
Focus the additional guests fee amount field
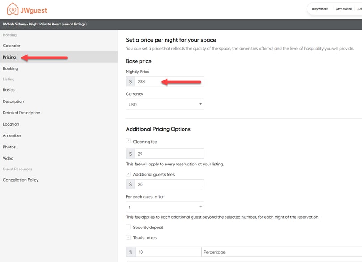click(169, 184)
